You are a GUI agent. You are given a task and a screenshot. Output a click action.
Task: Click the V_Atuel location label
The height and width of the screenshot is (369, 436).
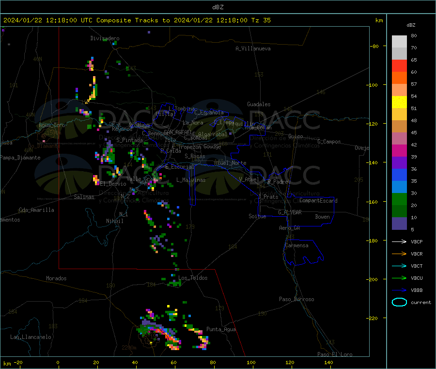click(249, 179)
